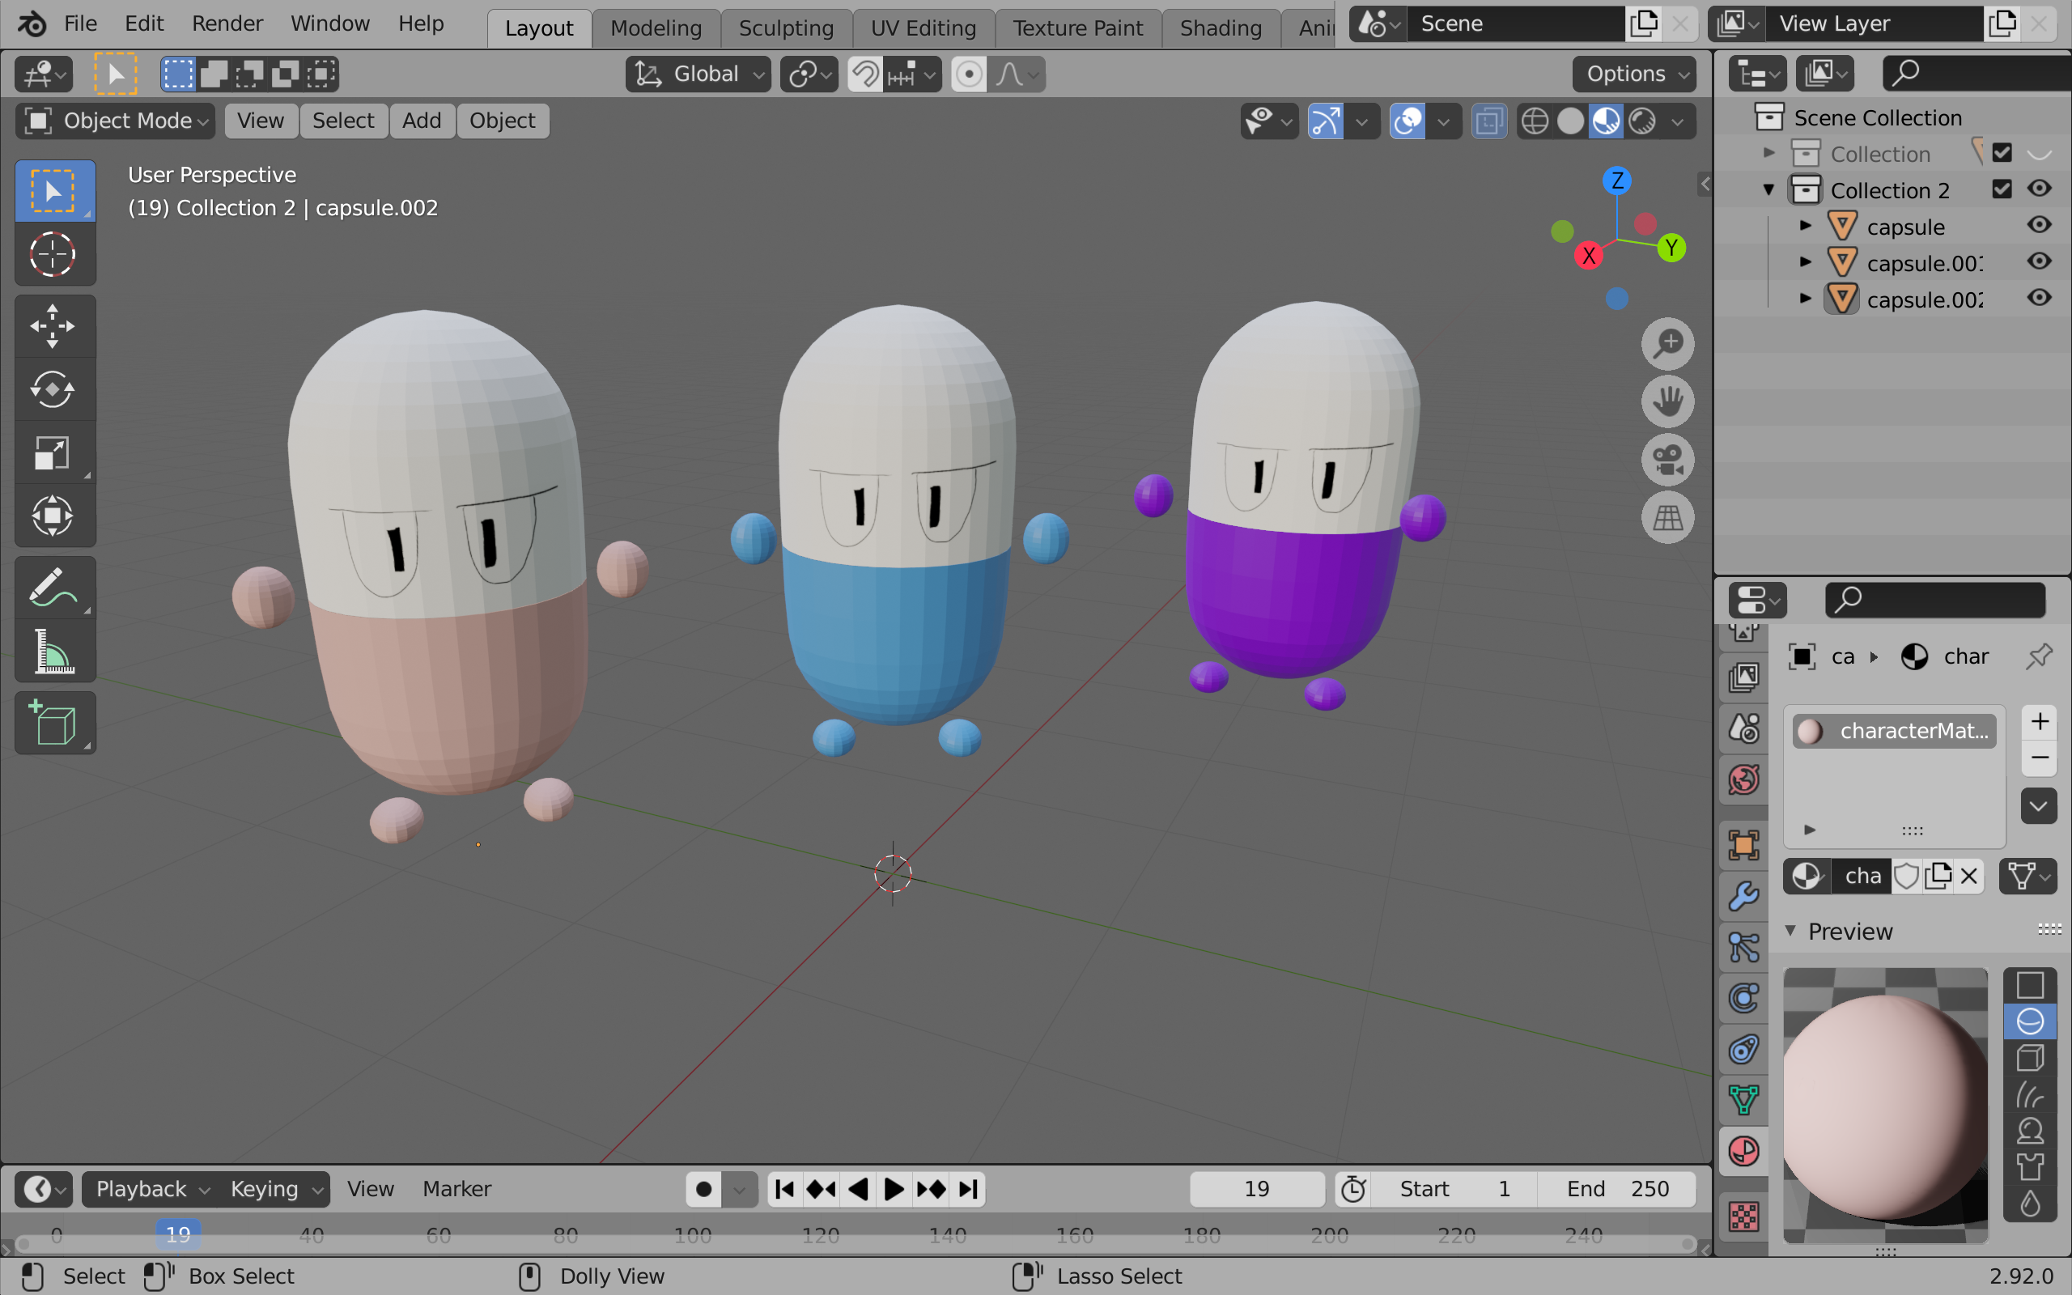Image resolution: width=2072 pixels, height=1295 pixels.
Task: Toggle camera view navigation button
Action: tap(1667, 460)
